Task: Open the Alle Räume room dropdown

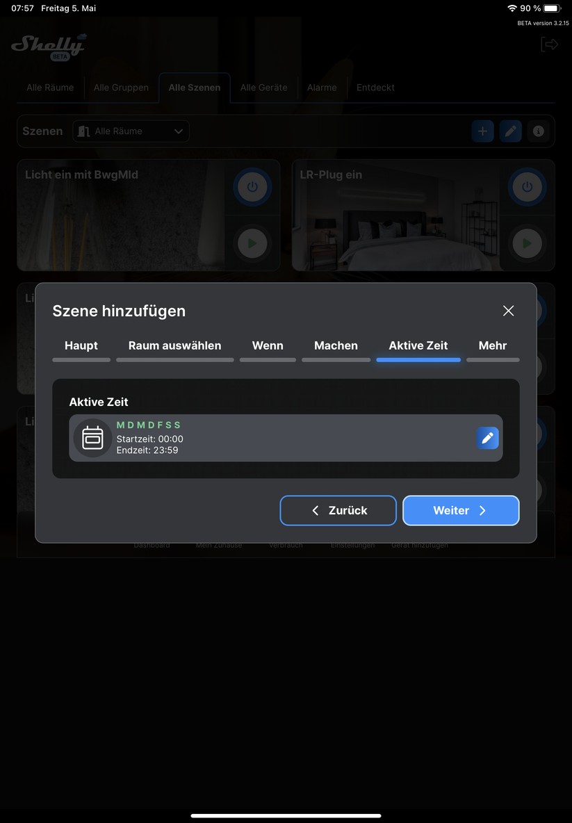Action: [131, 131]
